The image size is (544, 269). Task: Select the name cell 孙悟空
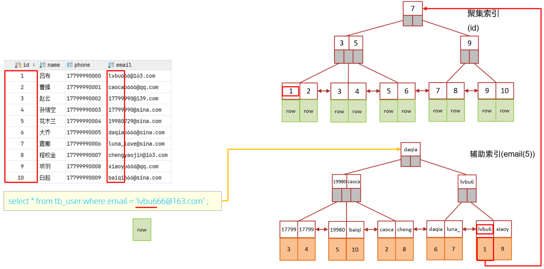point(47,110)
